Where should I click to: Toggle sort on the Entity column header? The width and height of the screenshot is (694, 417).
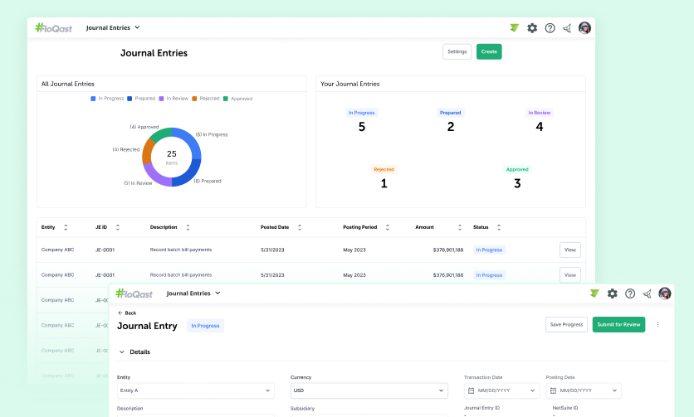click(66, 227)
